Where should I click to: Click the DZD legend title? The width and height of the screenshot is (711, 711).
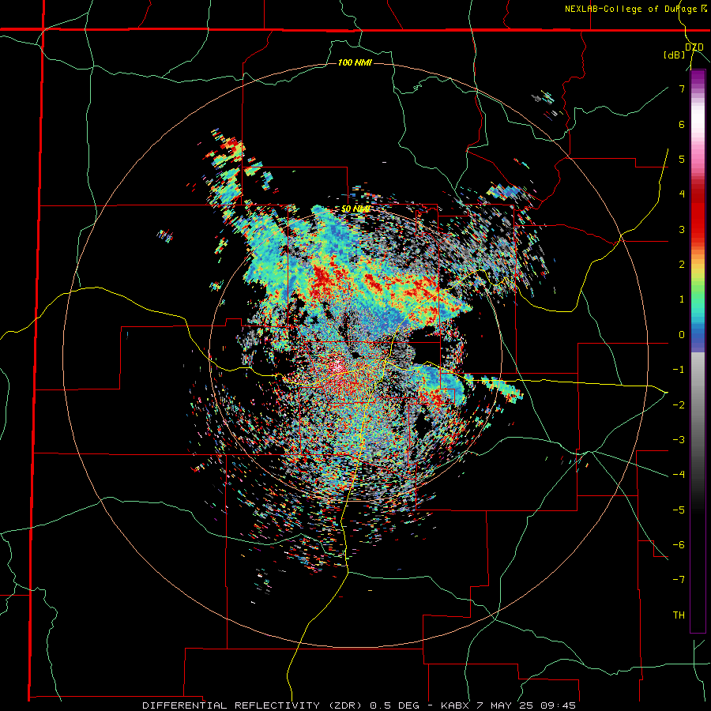click(x=694, y=47)
